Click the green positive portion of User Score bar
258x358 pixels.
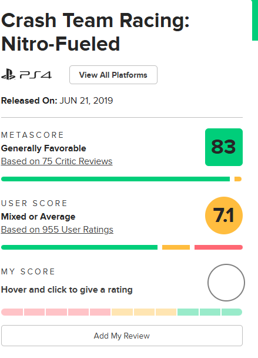click(79, 247)
